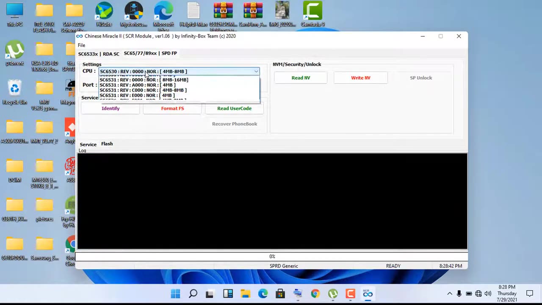Open the Recycle Bin
The width and height of the screenshot is (542, 305).
14,92
